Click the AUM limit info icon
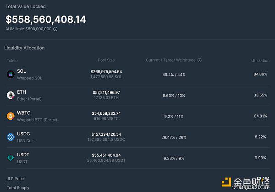Screen dimensions: 275x192 coord(55,29)
